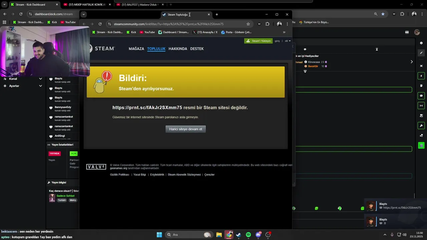This screenshot has height=240, width=427.
Task: Click Blayts prnt.sc chat link notification
Action: (x=396, y=206)
